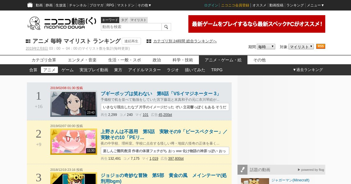Click マイ 1,019 mylist count link
The width and height of the screenshot is (351, 184).
(154, 159)
